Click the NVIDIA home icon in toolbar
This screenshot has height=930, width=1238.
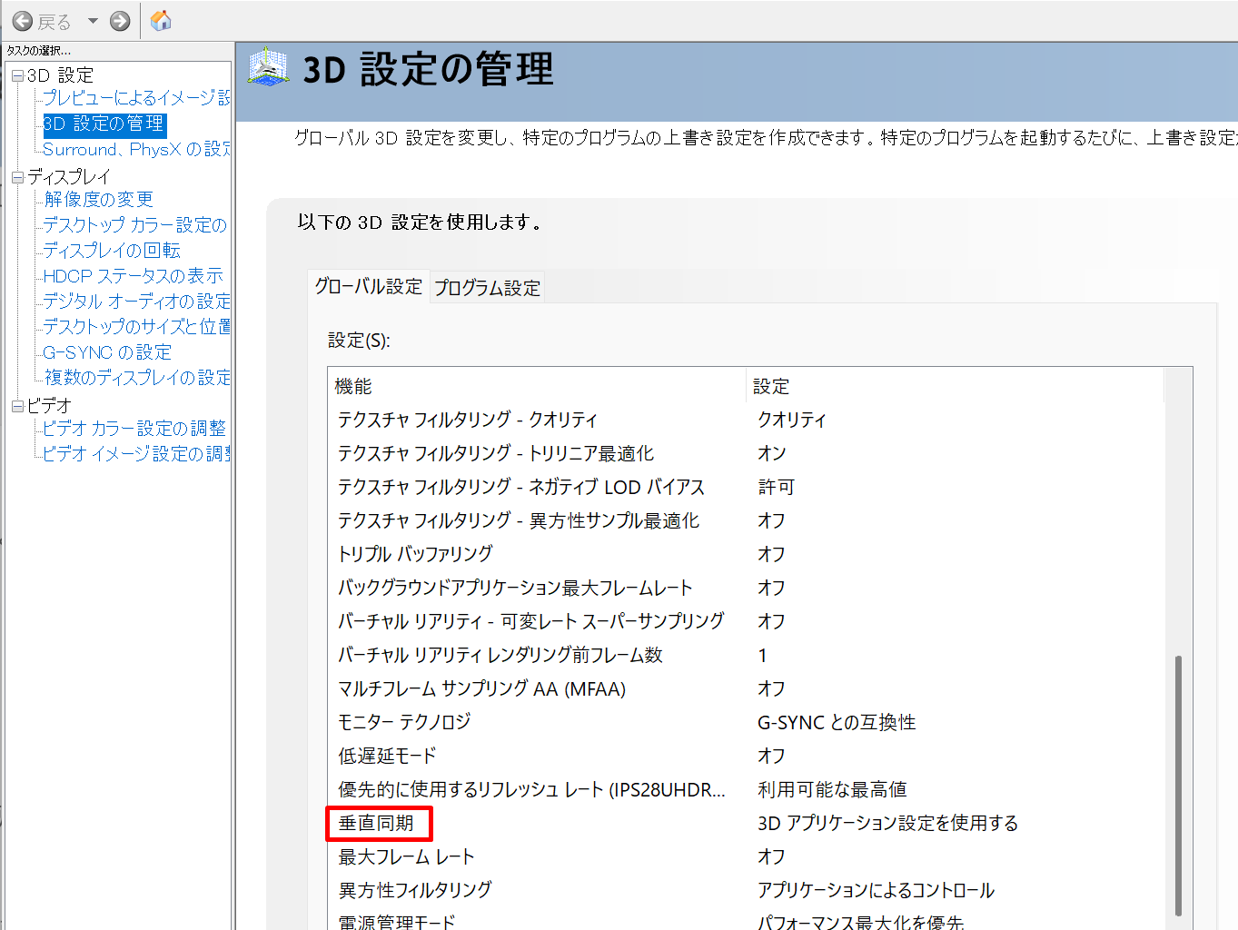click(x=162, y=20)
